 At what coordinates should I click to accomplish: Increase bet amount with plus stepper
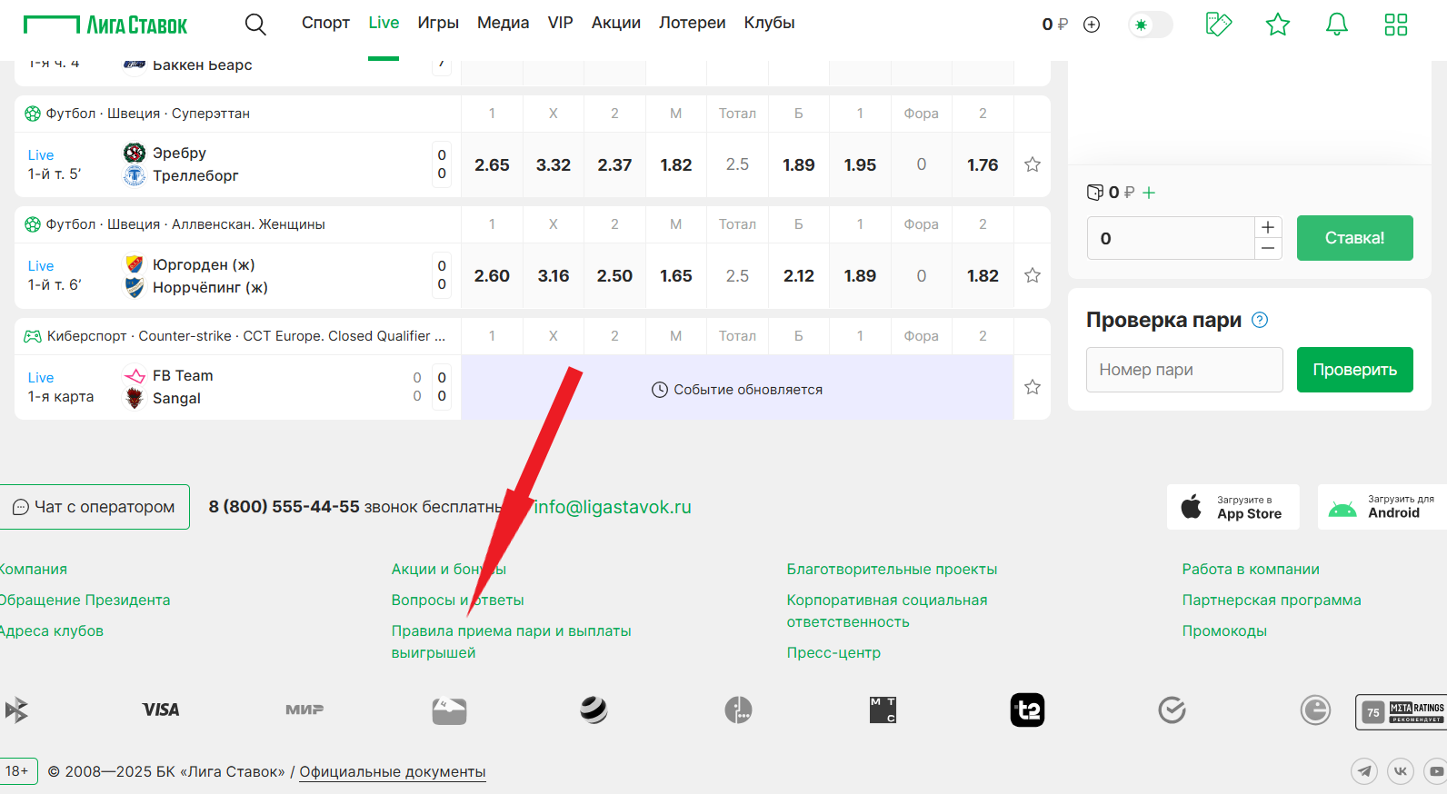point(1268,227)
